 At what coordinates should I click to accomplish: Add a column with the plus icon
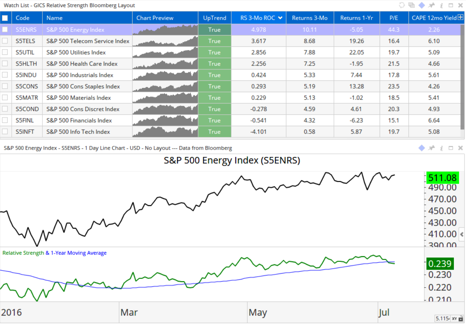(x=460, y=17)
